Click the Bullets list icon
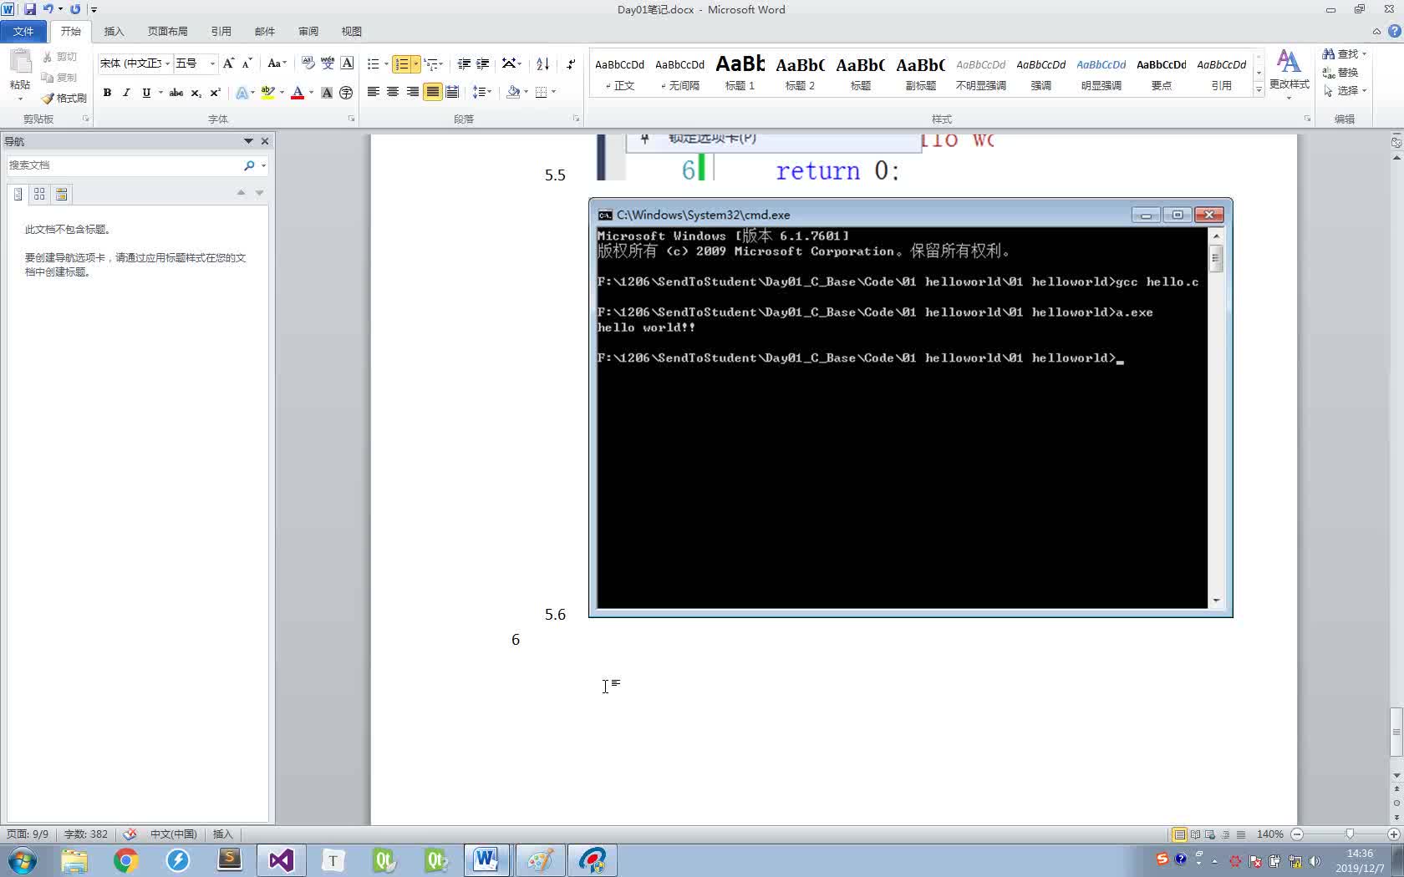Viewport: 1404px width, 877px height. (373, 63)
